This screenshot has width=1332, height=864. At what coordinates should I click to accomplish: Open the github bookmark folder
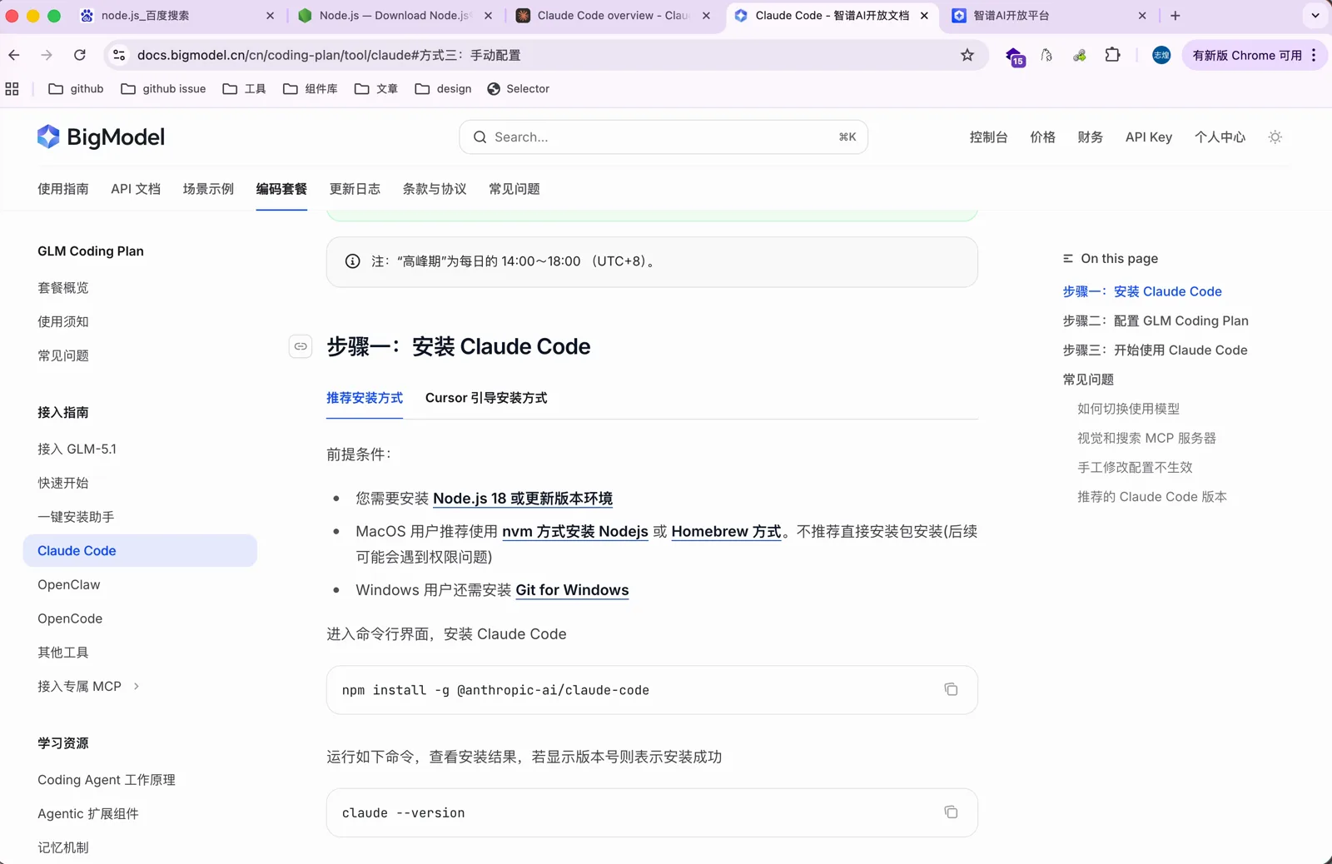click(76, 89)
